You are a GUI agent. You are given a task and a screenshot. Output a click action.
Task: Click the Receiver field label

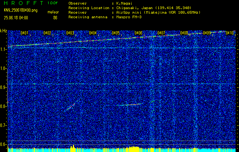[x=78, y=12]
